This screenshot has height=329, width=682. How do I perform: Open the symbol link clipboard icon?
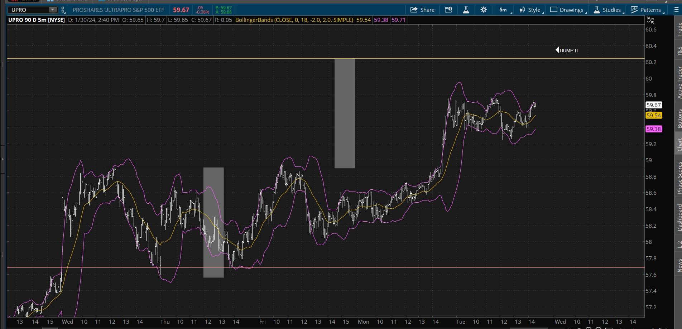pos(63,10)
